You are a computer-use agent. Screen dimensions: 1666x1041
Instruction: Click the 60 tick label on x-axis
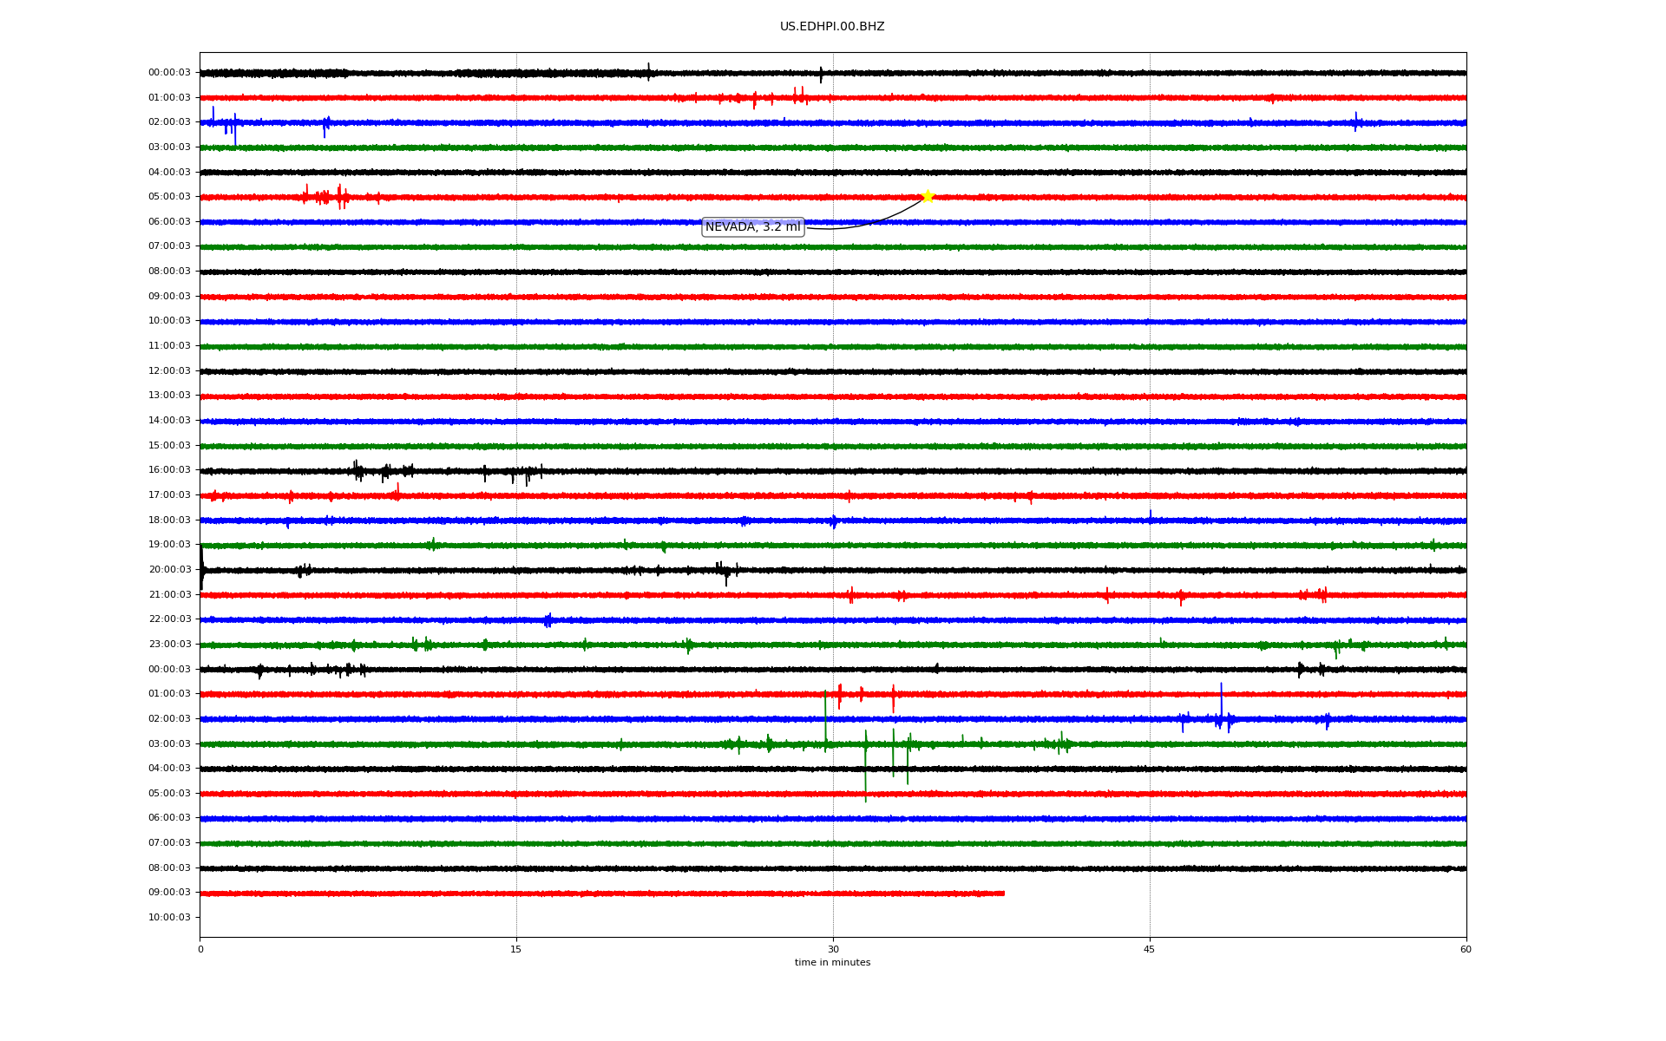1466,949
